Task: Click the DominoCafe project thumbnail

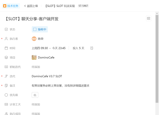Action: (34, 57)
